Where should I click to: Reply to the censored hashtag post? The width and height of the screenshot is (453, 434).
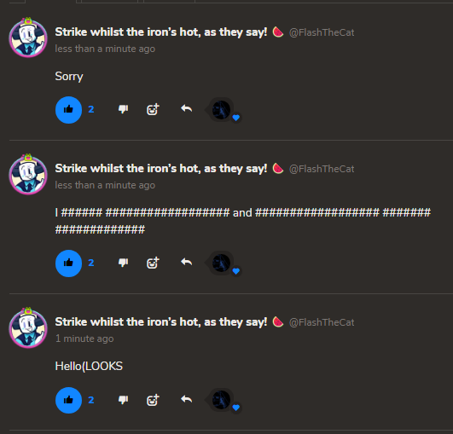pyautogui.click(x=186, y=263)
